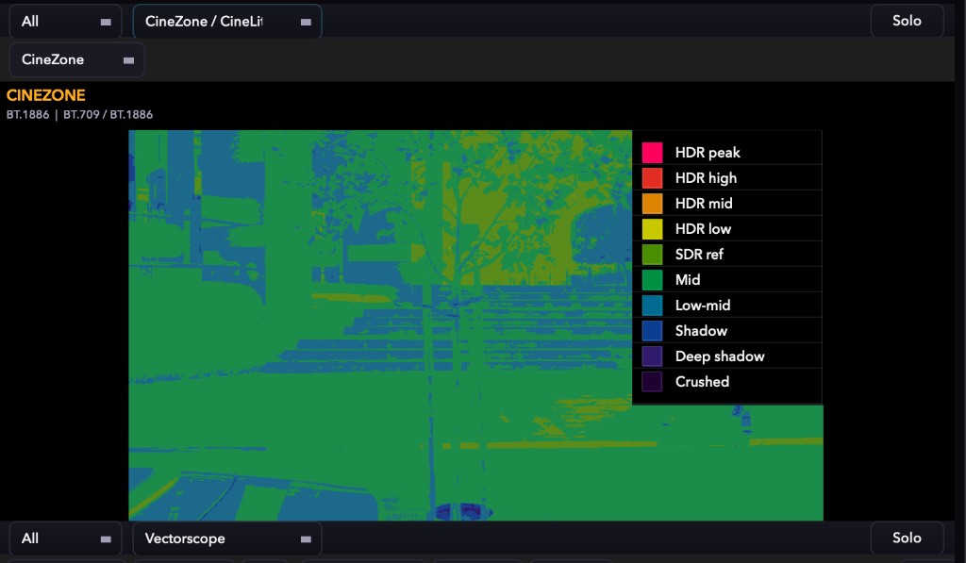This screenshot has width=966, height=563.
Task: Click the Shadow blue swatch
Action: (x=652, y=331)
